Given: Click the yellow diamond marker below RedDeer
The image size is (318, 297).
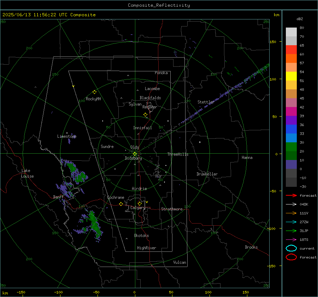Looking at the screenshot, I should pos(145,115).
